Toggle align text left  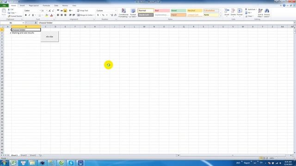click(x=58, y=15)
